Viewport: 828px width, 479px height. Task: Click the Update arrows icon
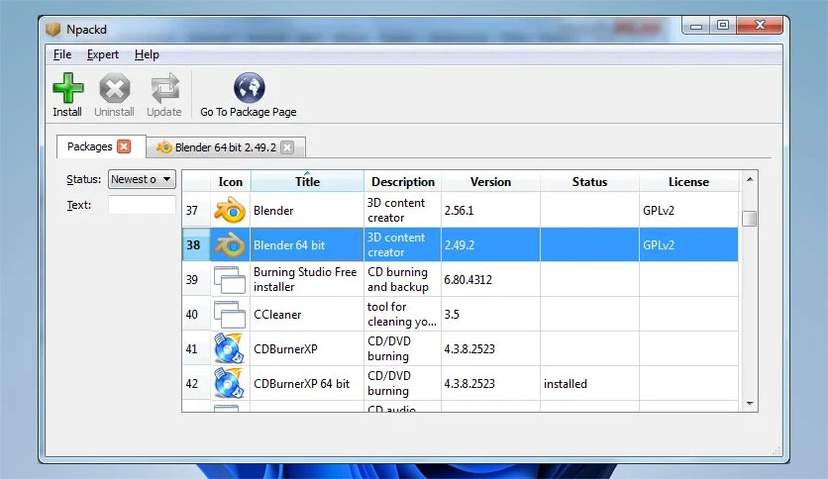point(164,88)
